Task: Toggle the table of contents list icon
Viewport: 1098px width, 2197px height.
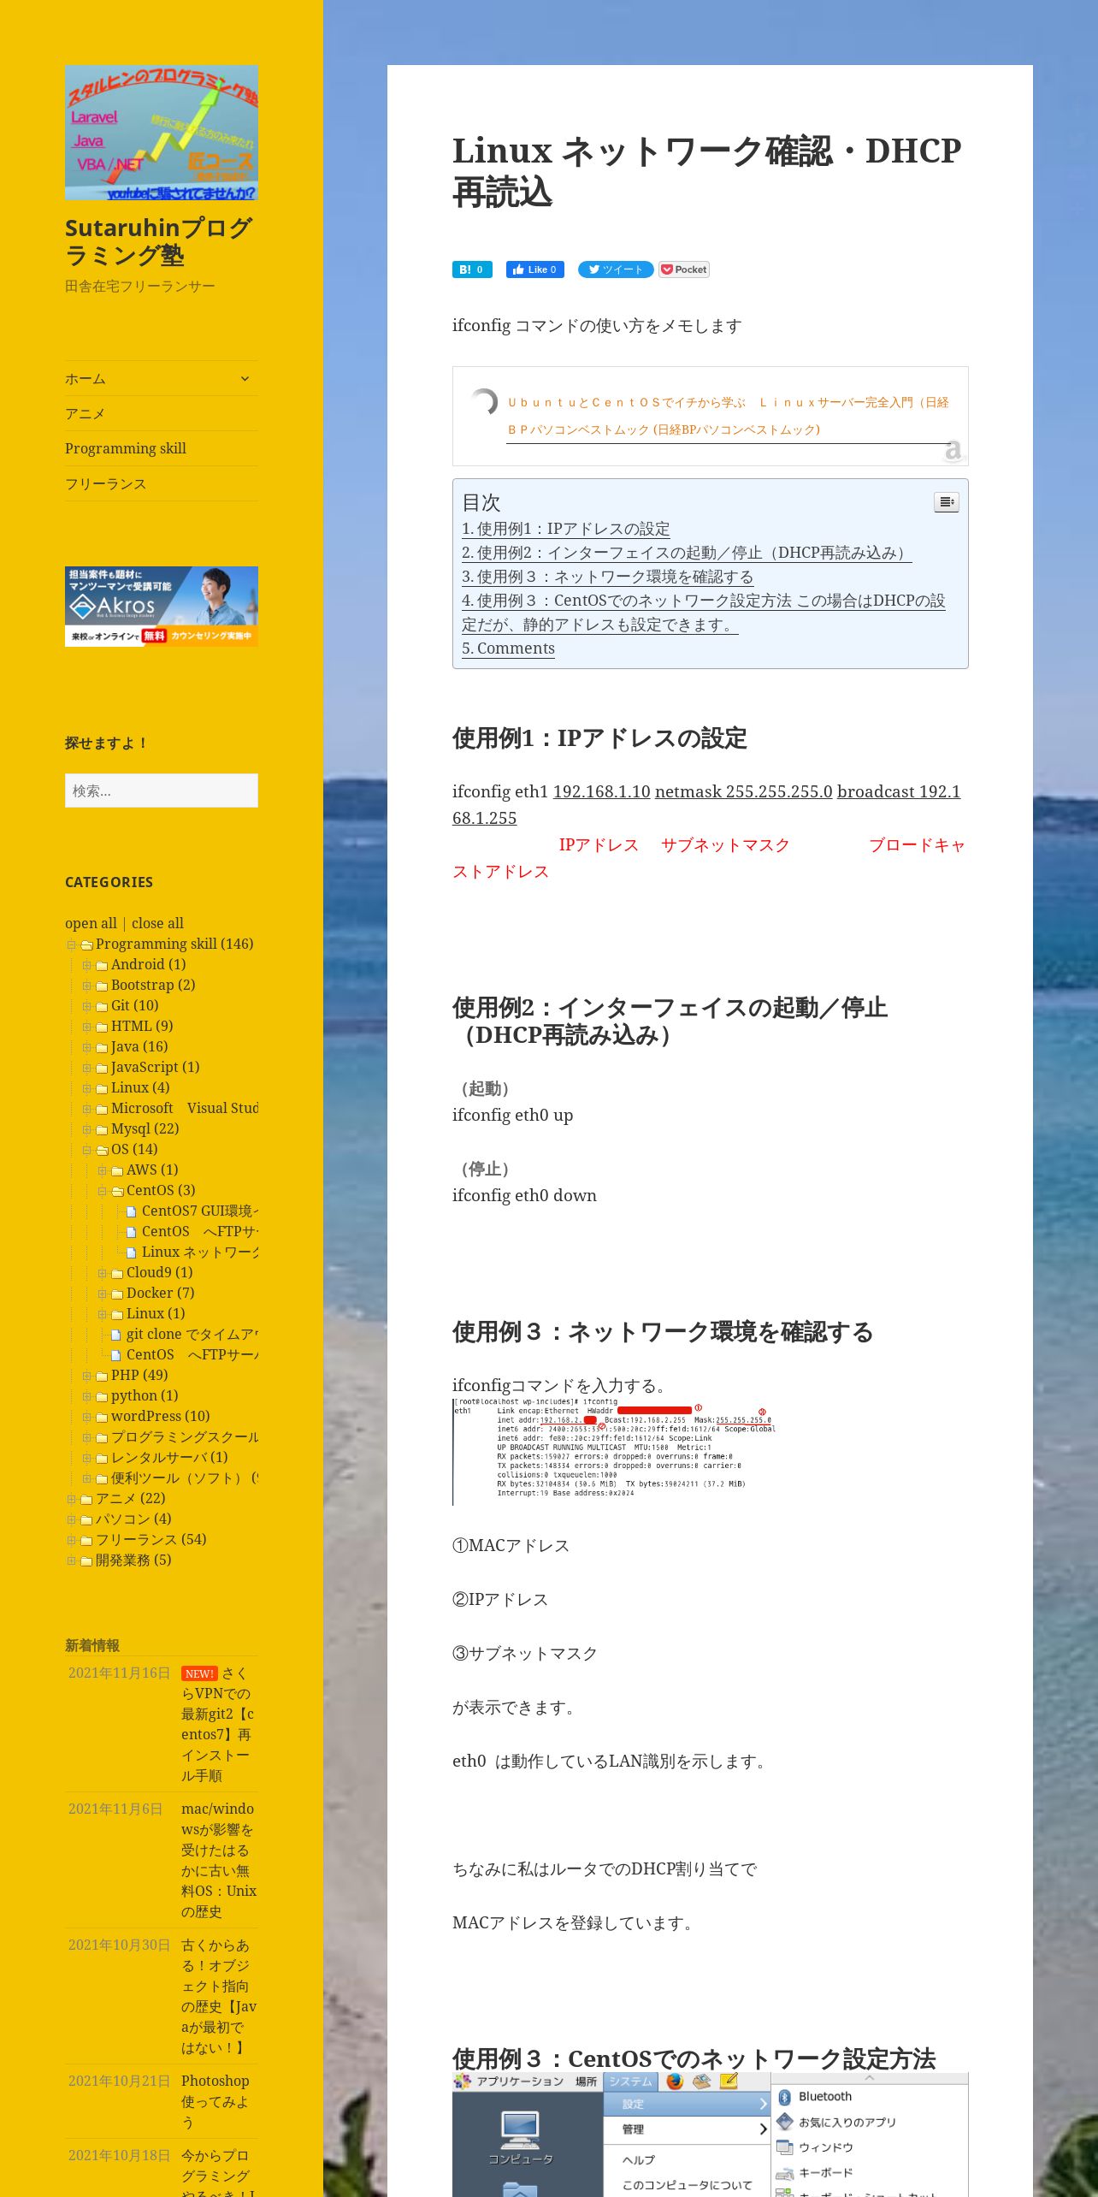Action: point(947,502)
